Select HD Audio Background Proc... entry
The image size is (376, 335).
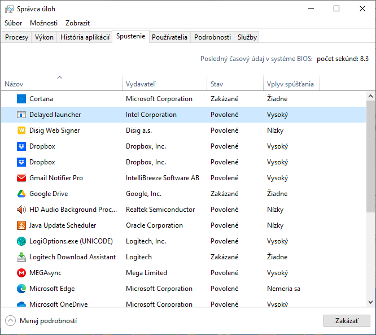click(x=73, y=210)
